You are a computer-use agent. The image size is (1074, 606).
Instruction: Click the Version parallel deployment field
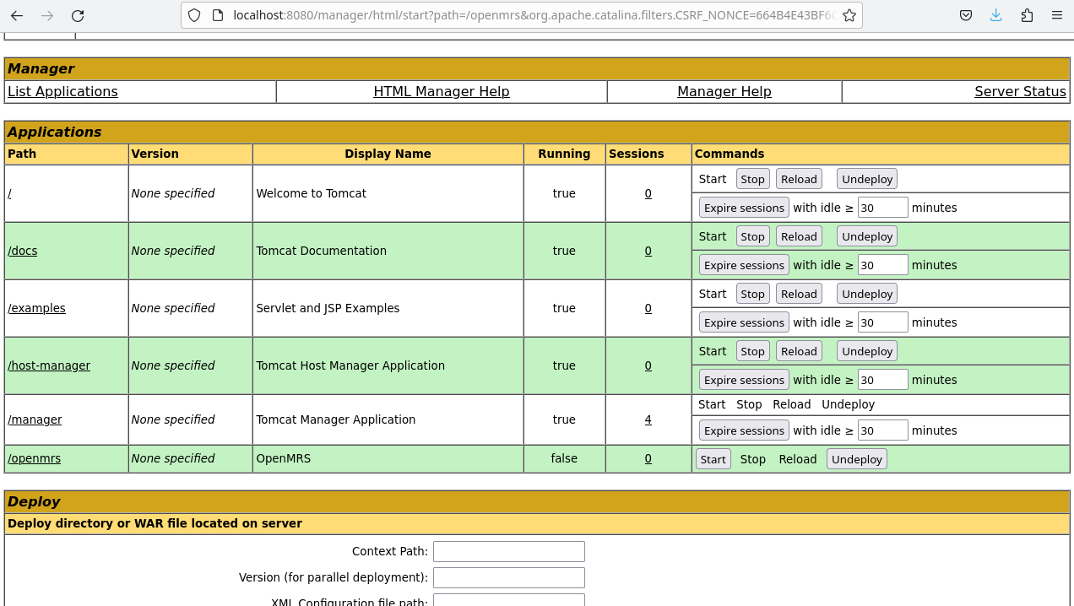point(509,577)
